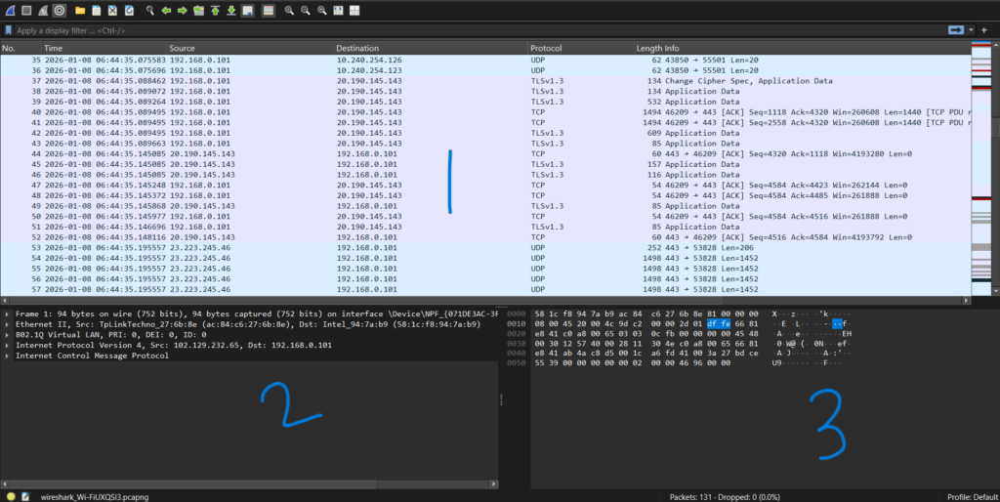The image size is (1000, 502).
Task: Click the Find packet magnifier icon
Action: [149, 11]
